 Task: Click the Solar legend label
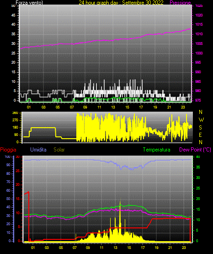[59, 150]
